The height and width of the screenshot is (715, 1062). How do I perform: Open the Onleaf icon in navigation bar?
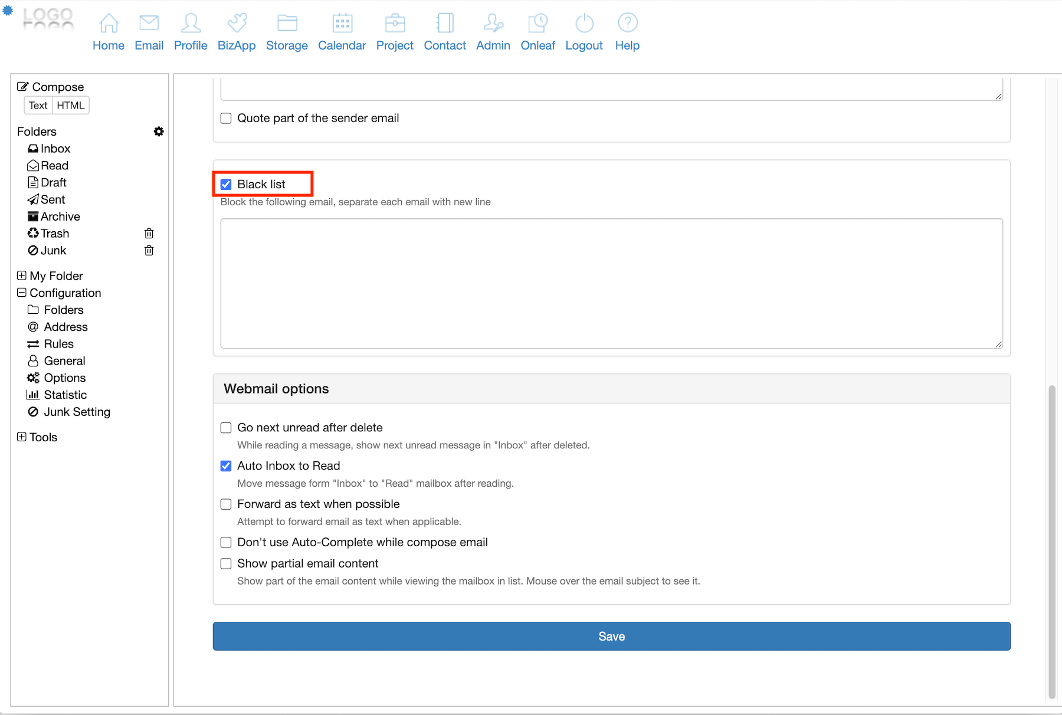pyautogui.click(x=537, y=24)
